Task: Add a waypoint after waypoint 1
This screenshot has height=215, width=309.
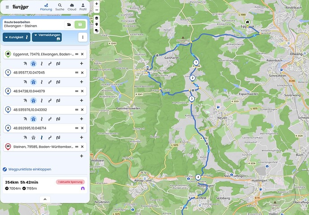Action: pos(82,82)
